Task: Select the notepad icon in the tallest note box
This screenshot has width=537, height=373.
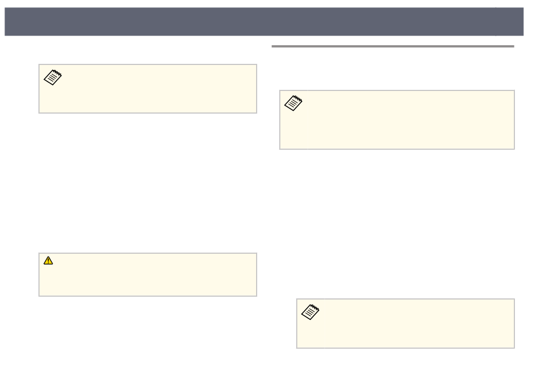Action: click(293, 103)
